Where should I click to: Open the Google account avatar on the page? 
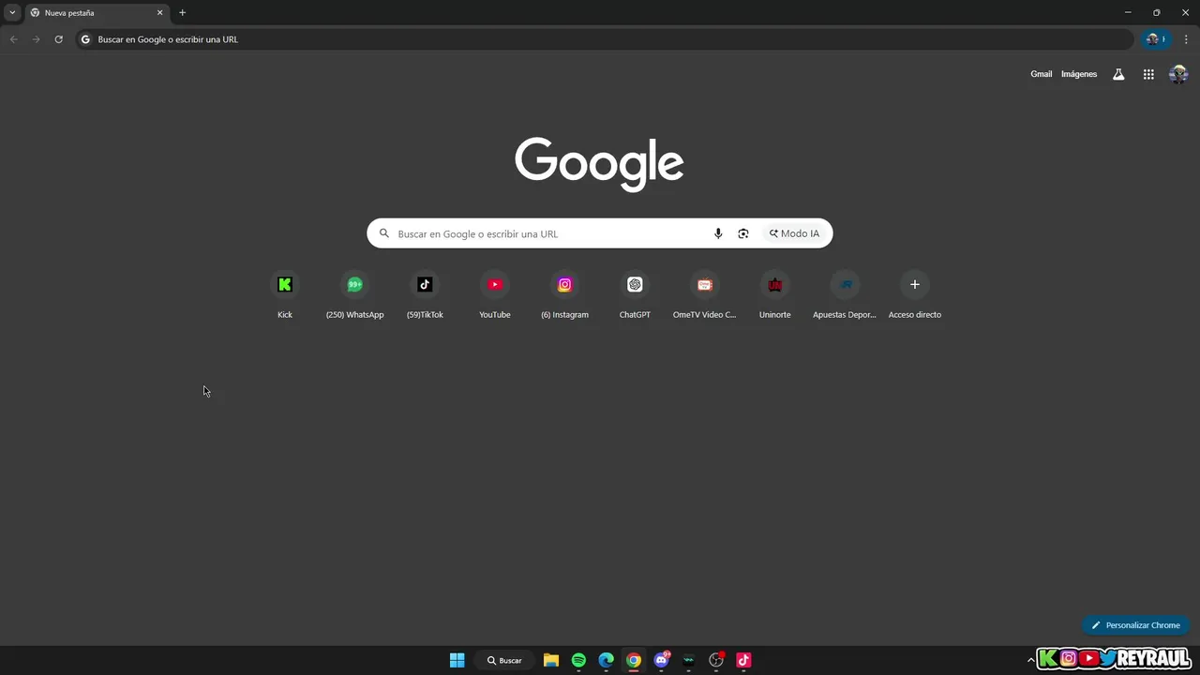coord(1178,74)
